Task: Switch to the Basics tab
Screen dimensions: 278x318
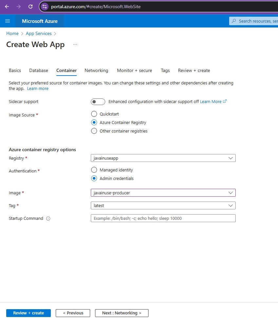Action: (x=15, y=70)
